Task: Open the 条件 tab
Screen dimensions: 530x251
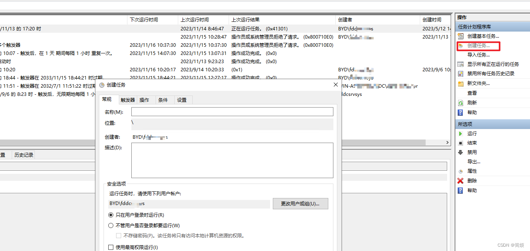Action: point(163,100)
